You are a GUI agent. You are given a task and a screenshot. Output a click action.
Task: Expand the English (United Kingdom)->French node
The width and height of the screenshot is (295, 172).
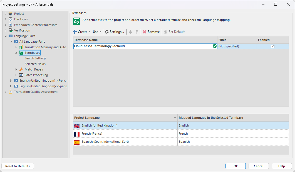[11, 80]
